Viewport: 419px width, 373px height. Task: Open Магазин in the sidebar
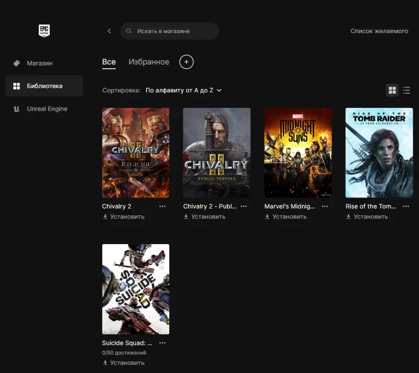tap(39, 63)
